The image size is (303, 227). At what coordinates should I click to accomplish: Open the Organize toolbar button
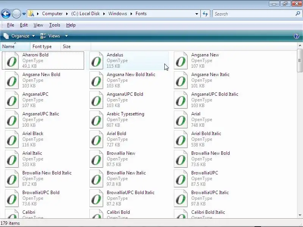click(x=19, y=36)
